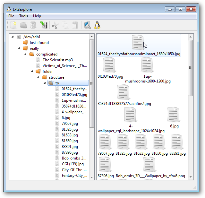Click the paste clipboard toolbar icon
205x198 pixels.
(x=75, y=25)
